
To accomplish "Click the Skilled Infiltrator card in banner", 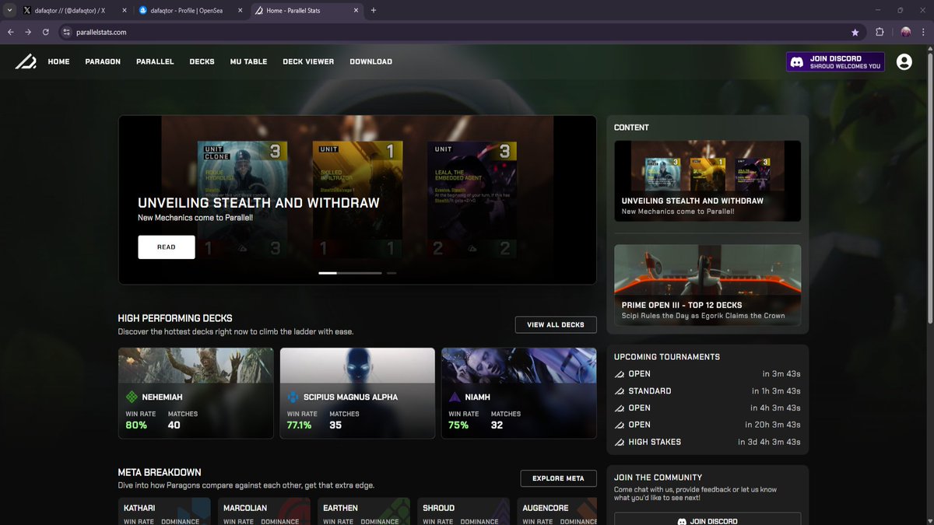I will tap(358, 201).
